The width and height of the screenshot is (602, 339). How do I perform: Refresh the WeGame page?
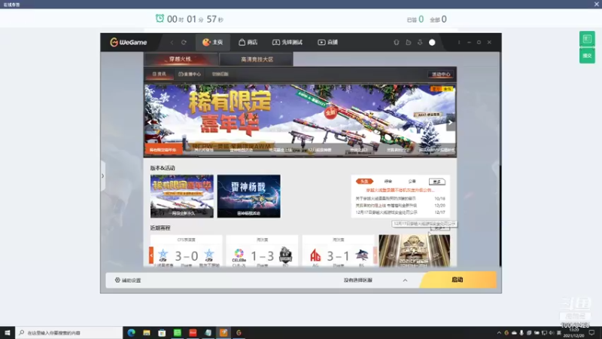tap(184, 42)
